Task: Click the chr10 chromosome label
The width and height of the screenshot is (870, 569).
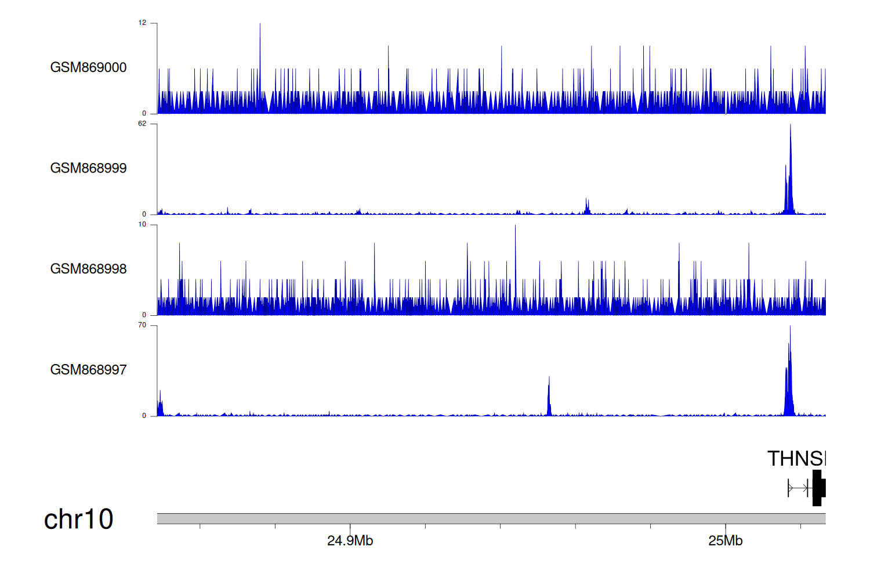Action: 78,519
